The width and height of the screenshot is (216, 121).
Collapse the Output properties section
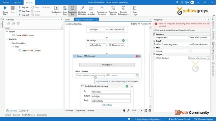(155, 54)
